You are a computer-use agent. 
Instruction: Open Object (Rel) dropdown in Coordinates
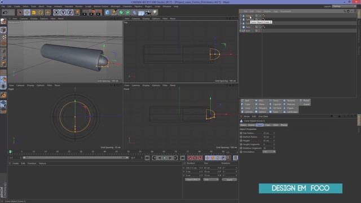[x=193, y=179]
